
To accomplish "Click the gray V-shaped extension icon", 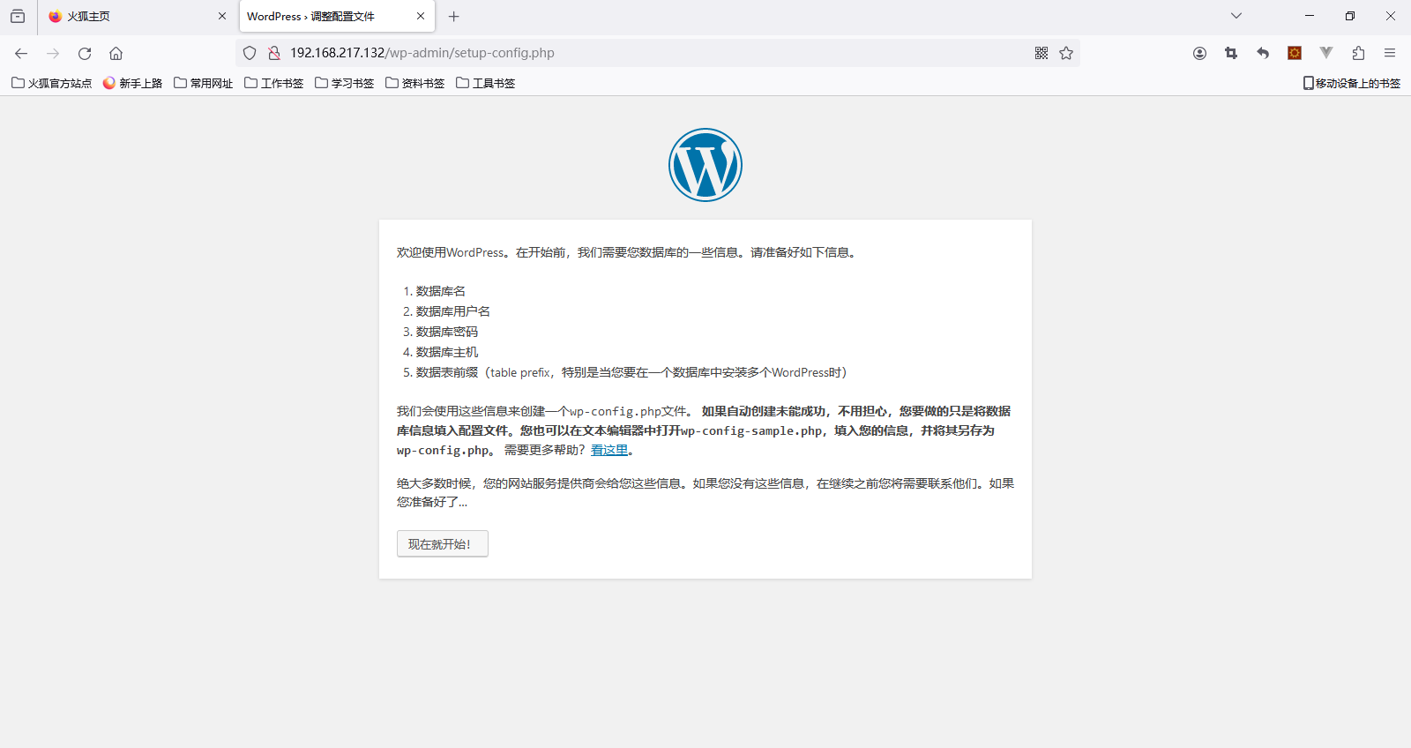I will tap(1326, 53).
